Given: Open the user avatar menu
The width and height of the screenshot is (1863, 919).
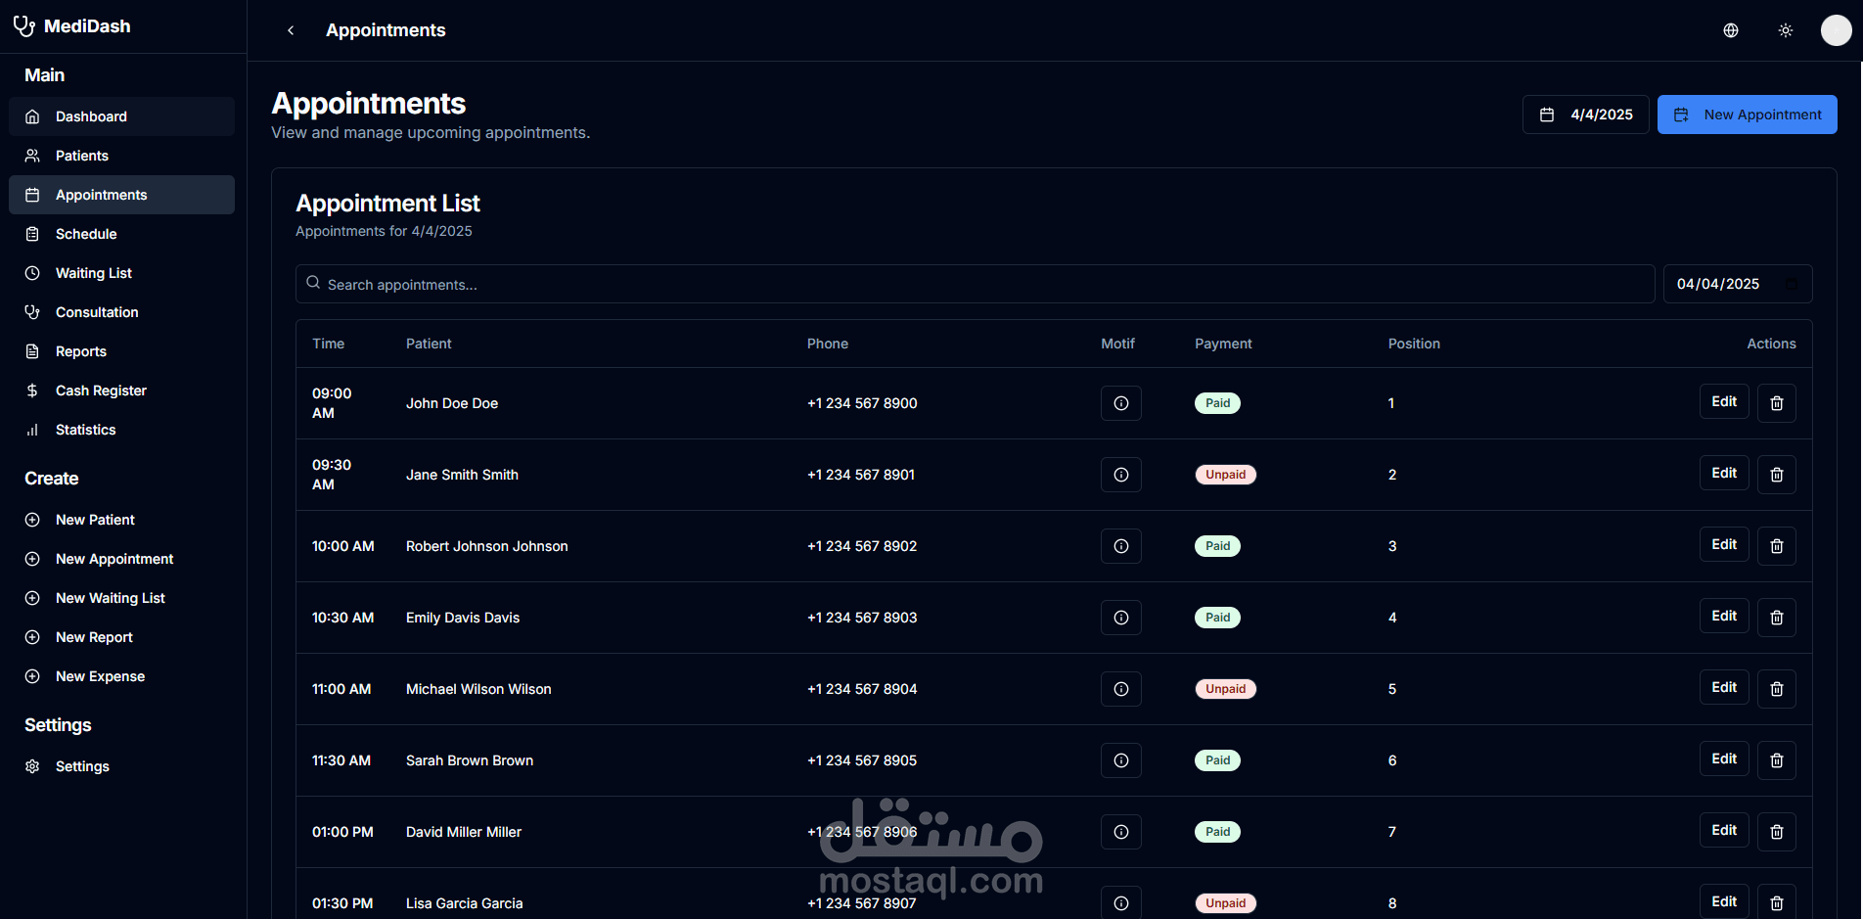Looking at the screenshot, I should (1836, 30).
